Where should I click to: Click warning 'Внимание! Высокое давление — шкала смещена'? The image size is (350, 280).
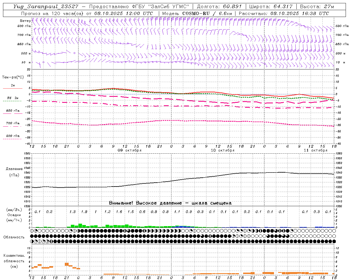[x=170, y=203]
